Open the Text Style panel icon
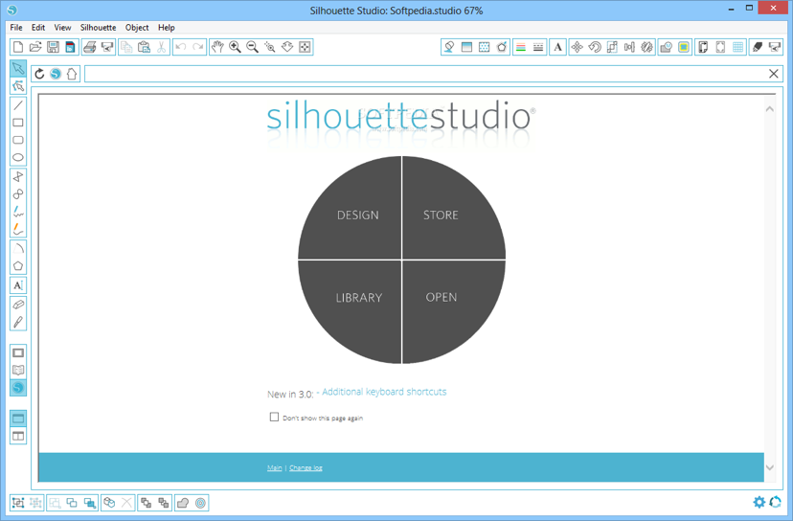Screen dimensions: 793x521 pos(557,47)
